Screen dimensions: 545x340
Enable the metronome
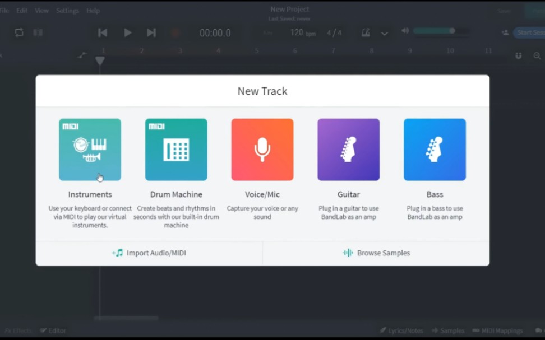click(x=366, y=32)
